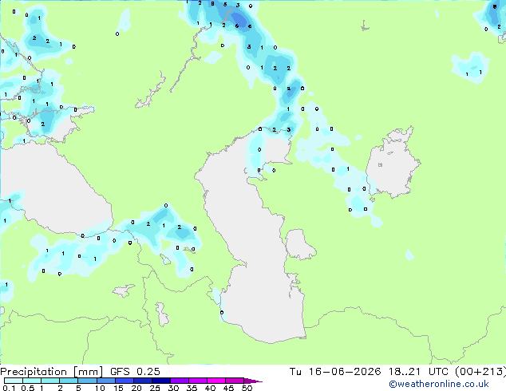Pick the 25–30 mm navy legend swatch
Screen dimensions: 506x391
161,381
